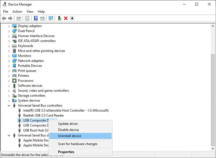The width and height of the screenshot is (216, 158).
Task: Expand the Sound, video and game controllers node
Action: click(x=9, y=91)
